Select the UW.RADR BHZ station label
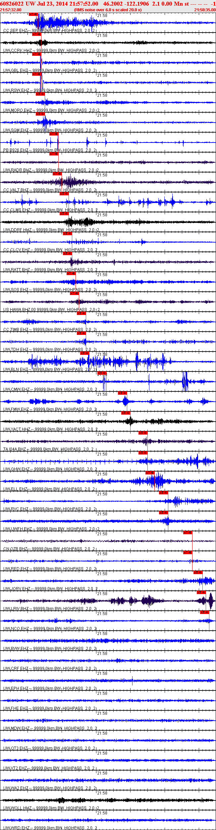Image resolution: width=216 pixels, height=830 pixels. pos(17,170)
